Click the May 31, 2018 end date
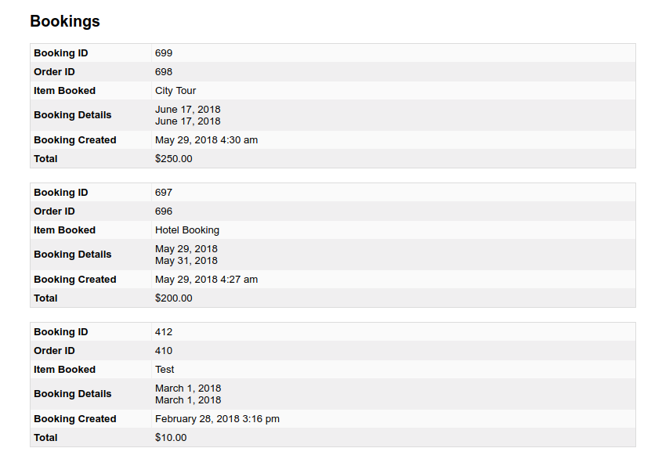This screenshot has width=662, height=459. point(186,261)
